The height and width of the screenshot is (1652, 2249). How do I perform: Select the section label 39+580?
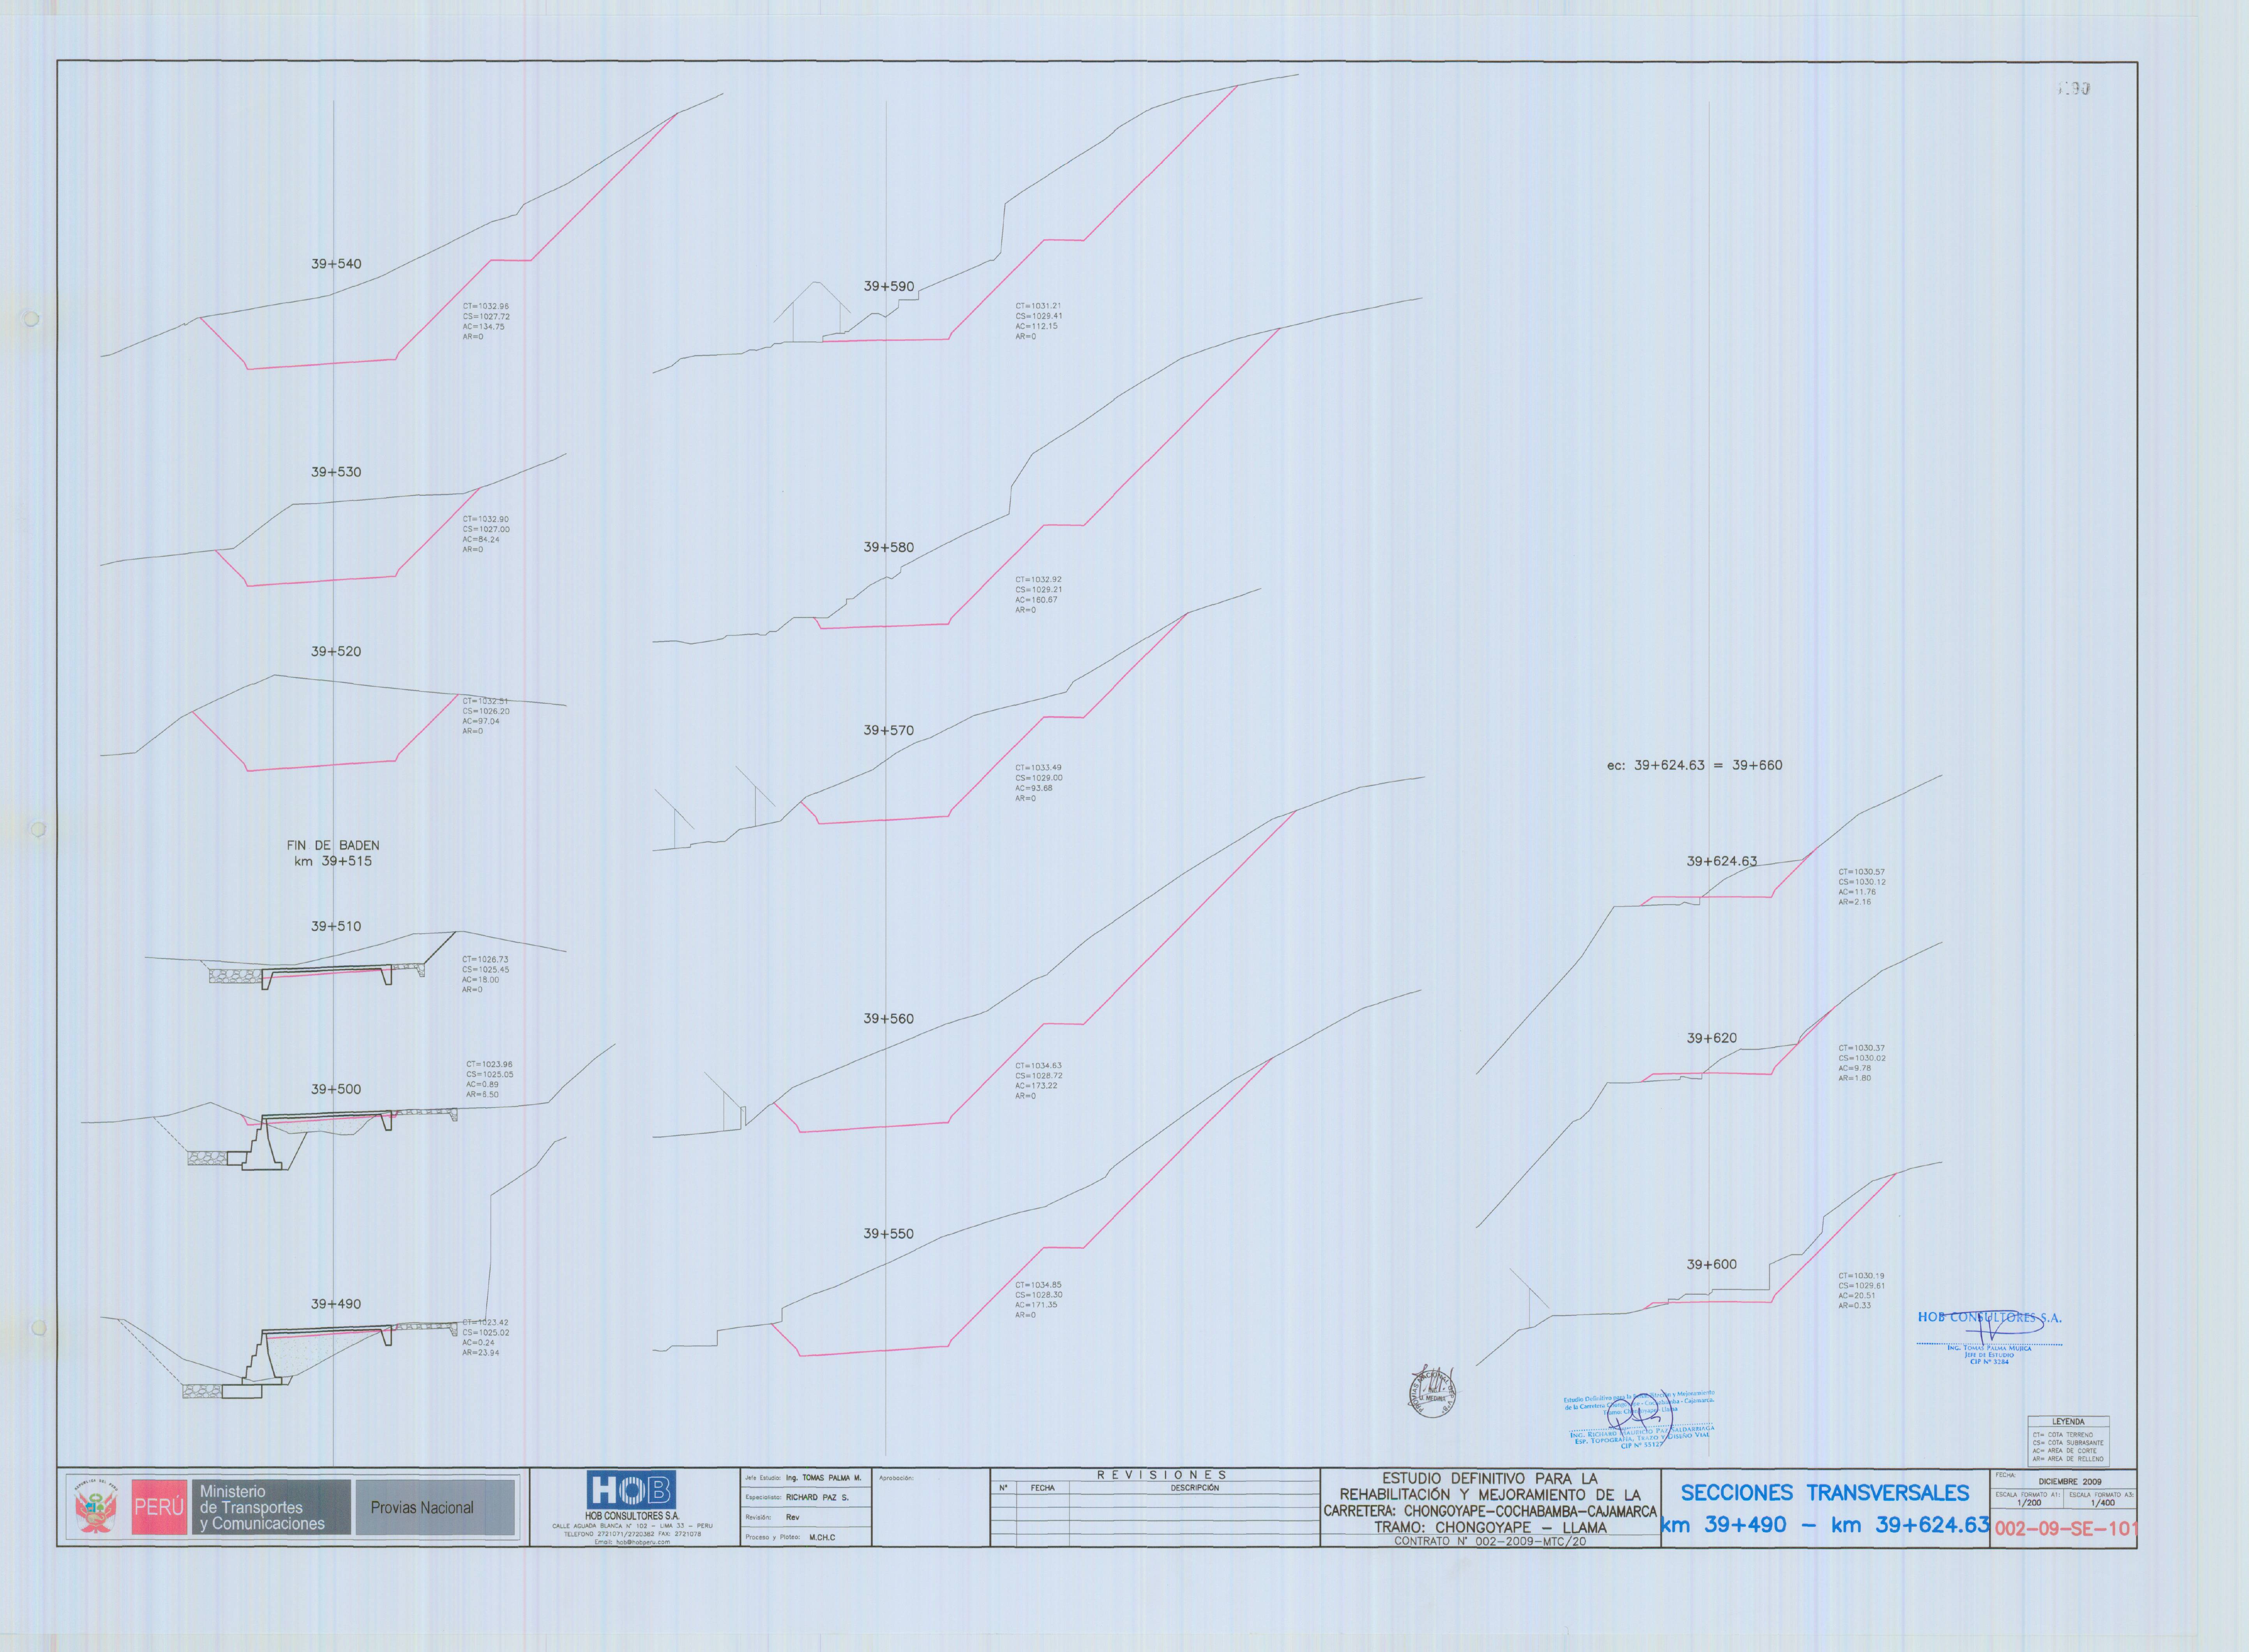point(889,547)
